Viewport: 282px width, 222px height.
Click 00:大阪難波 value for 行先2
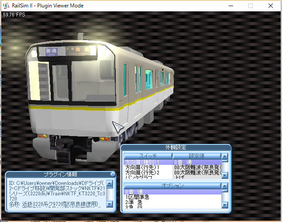197,173
